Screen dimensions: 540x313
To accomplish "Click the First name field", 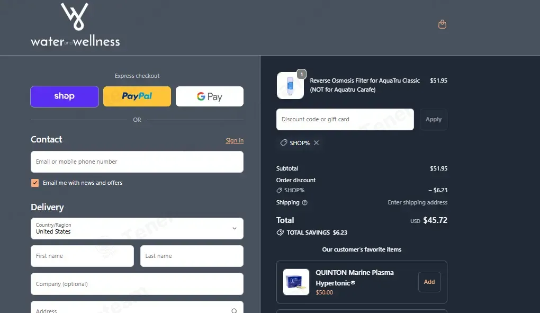I will (x=82, y=256).
